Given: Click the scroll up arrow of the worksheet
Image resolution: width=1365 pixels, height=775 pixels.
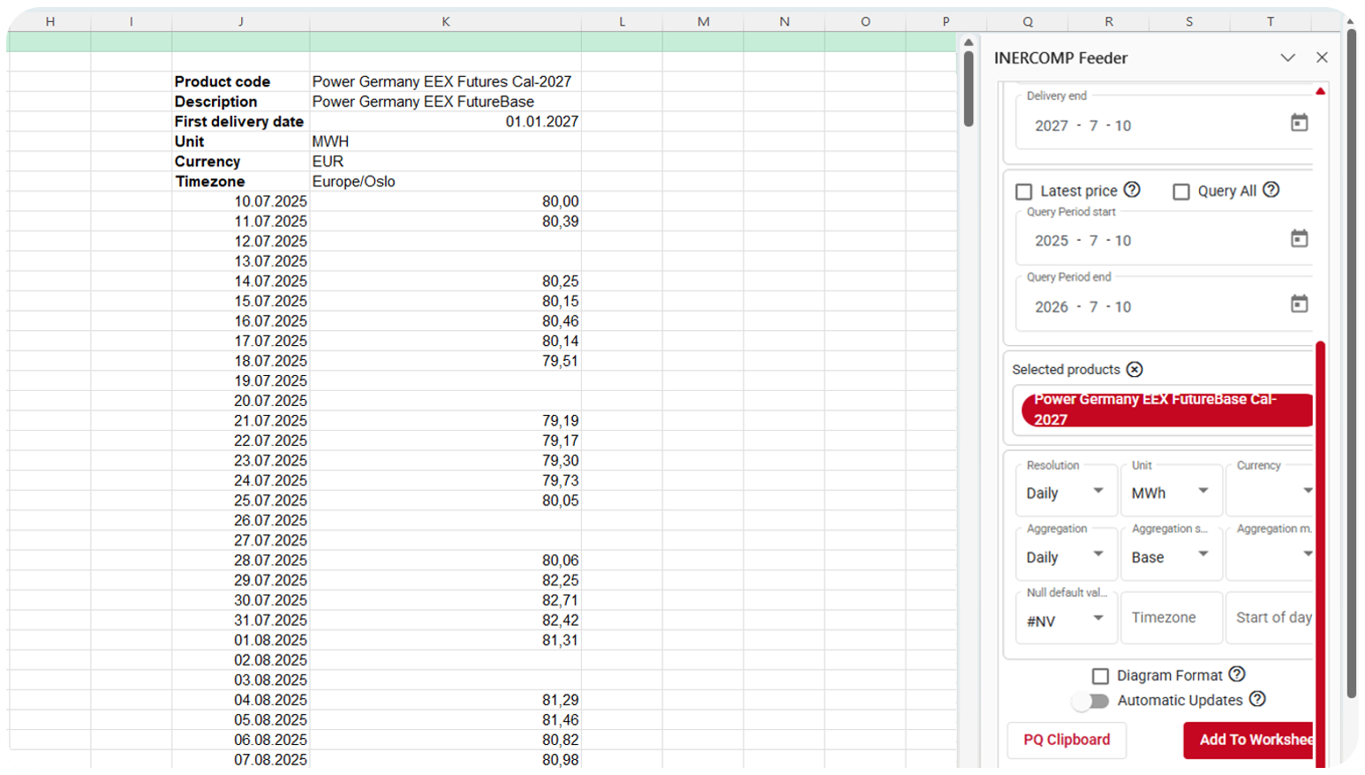Looking at the screenshot, I should pyautogui.click(x=969, y=42).
